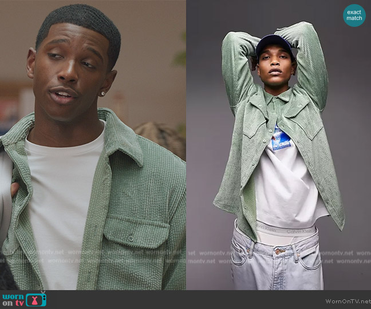Click the button on the model's jeans
Image resolution: width=371 pixels, height=309 pixels.
coord(279,250)
